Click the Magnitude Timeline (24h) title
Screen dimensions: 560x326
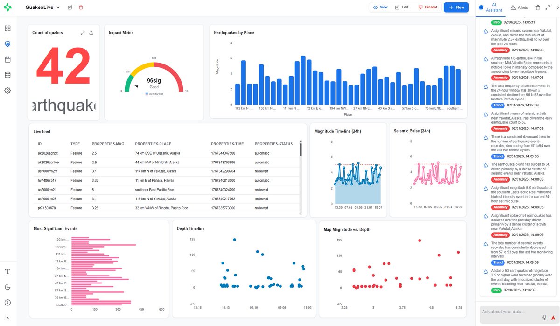click(x=337, y=131)
